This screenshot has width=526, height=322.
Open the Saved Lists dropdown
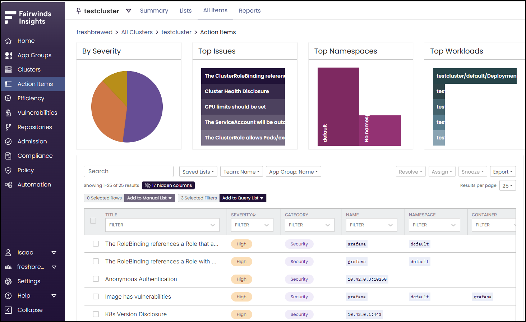(x=198, y=172)
